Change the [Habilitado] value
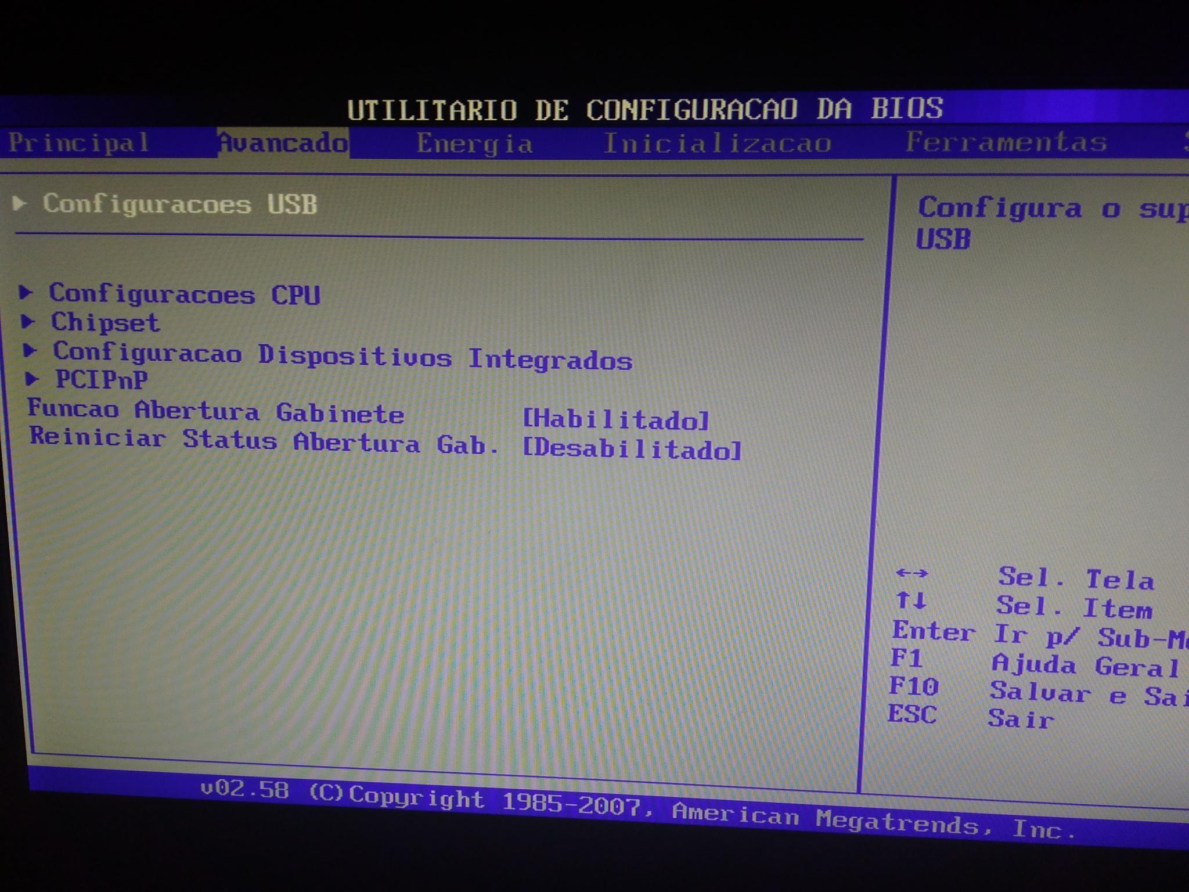Viewport: 1189px width, 892px height. pyautogui.click(x=616, y=419)
